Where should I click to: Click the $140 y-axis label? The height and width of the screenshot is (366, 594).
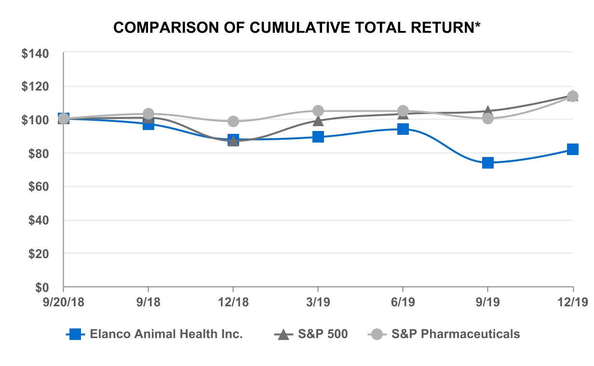pyautogui.click(x=35, y=53)
